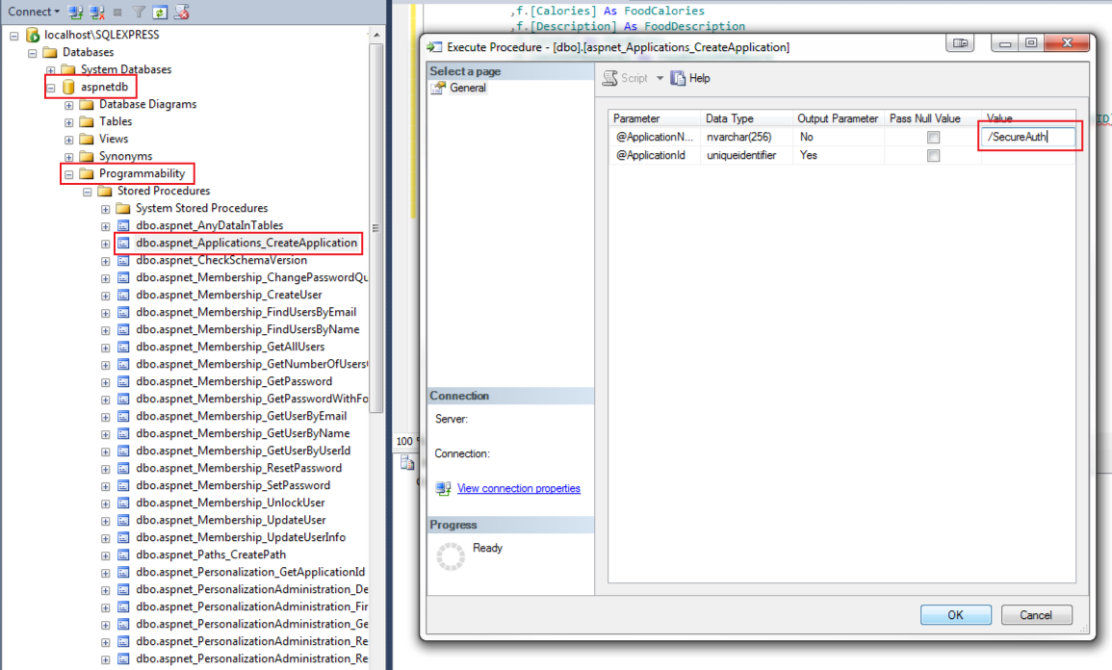This screenshot has width=1112, height=670.
Task: Click the Disconnect server icon
Action: click(97, 13)
